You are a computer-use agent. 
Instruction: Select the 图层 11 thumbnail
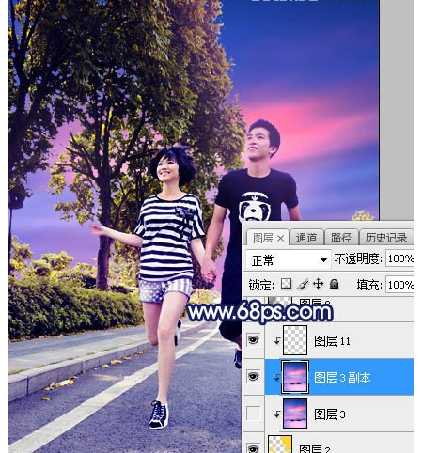(295, 340)
